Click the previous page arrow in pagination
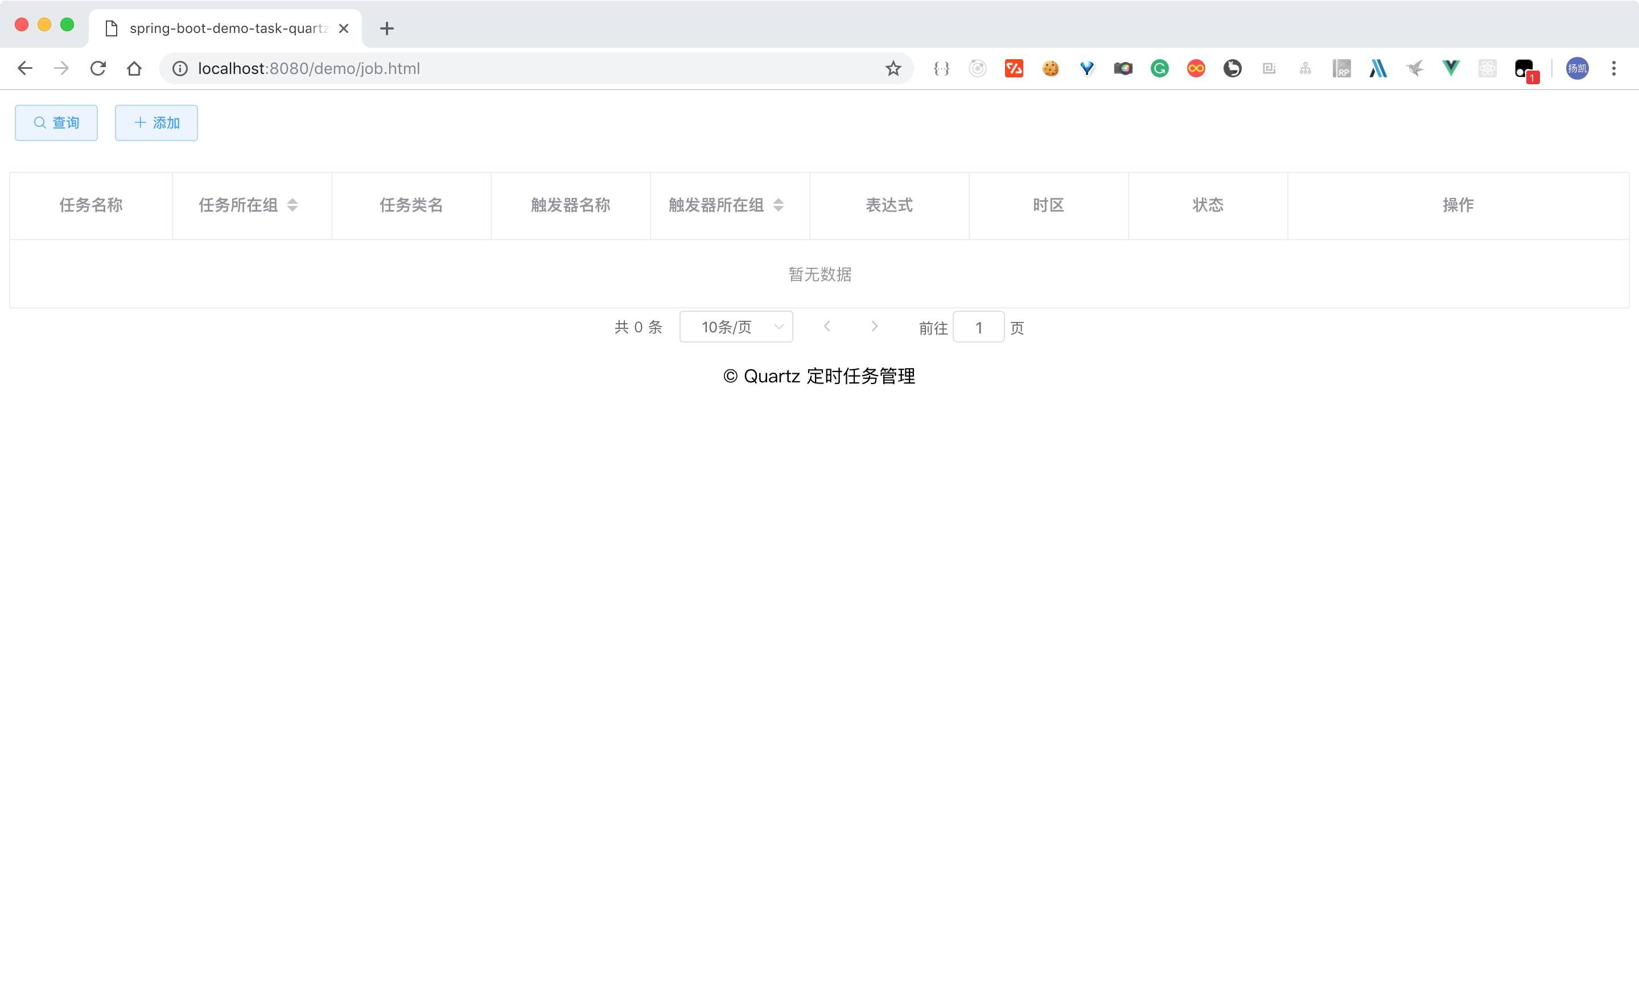The height and width of the screenshot is (998, 1639). pos(827,327)
